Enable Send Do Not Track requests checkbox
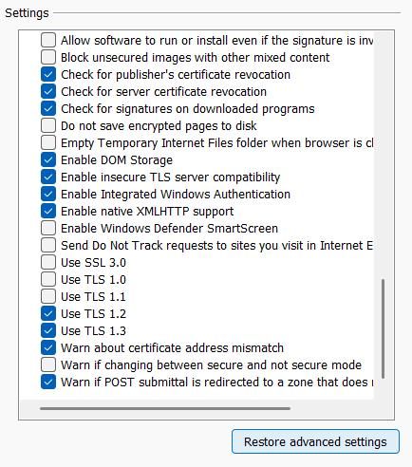Viewport: 412px width, 467px height. pos(48,245)
